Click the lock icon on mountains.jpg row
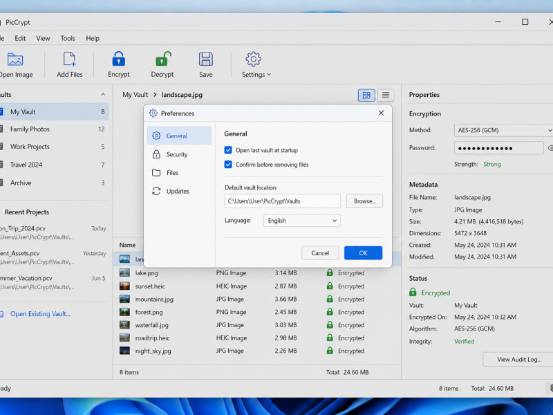The width and height of the screenshot is (553, 415). (330, 299)
